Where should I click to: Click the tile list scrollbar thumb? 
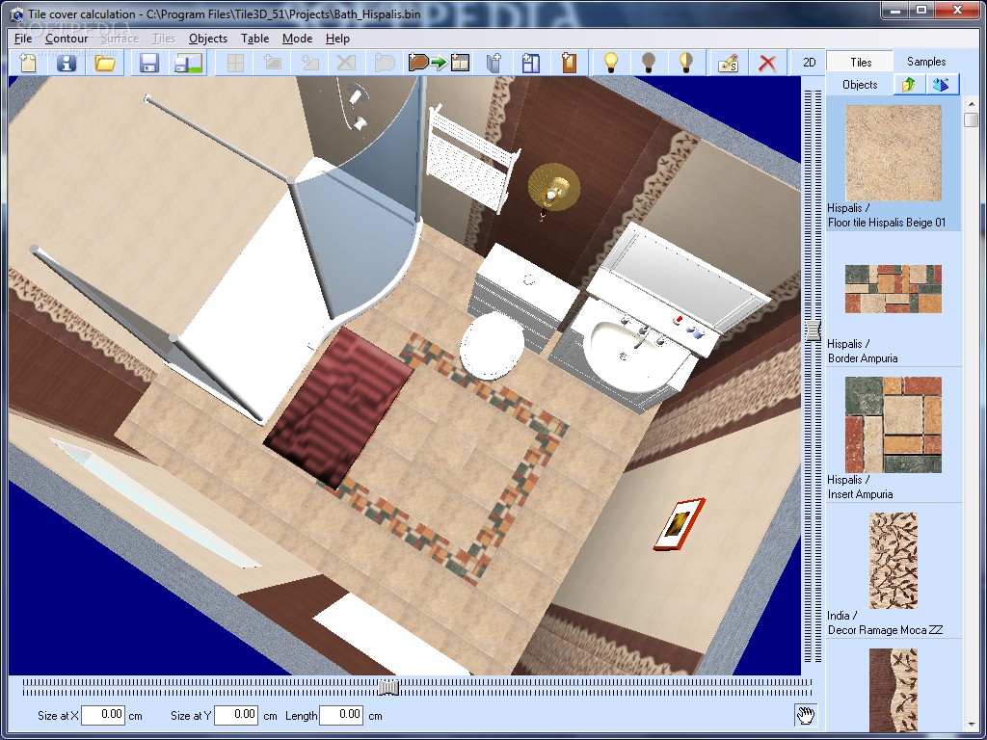[x=970, y=119]
